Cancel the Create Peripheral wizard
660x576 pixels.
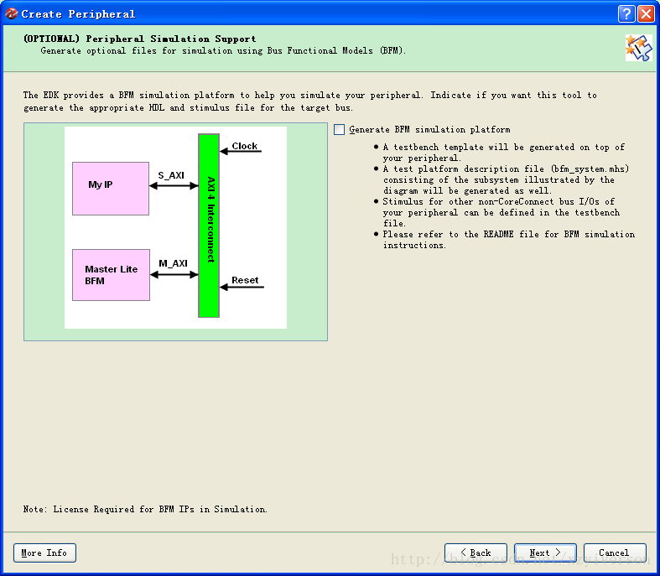point(615,553)
